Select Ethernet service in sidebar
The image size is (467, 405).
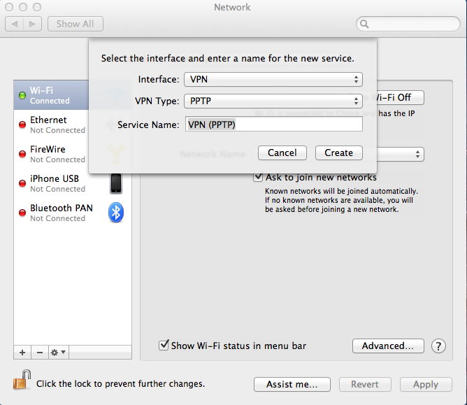(x=51, y=125)
